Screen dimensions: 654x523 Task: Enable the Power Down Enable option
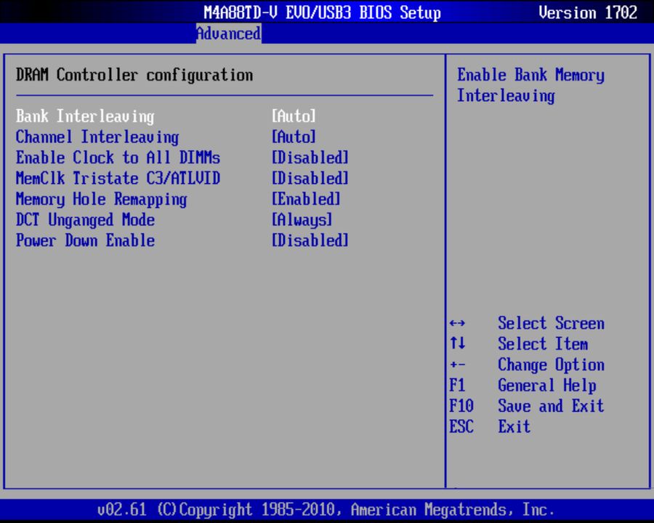tap(310, 240)
